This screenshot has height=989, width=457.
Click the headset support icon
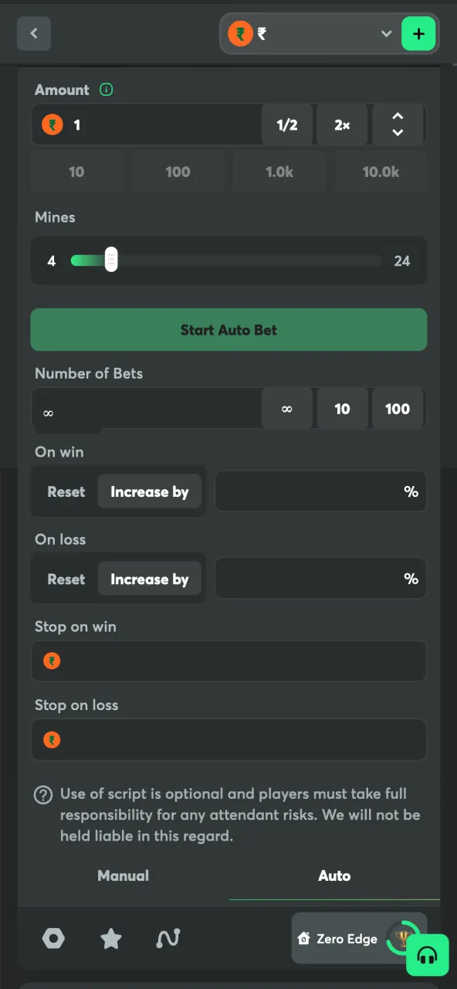pyautogui.click(x=427, y=956)
